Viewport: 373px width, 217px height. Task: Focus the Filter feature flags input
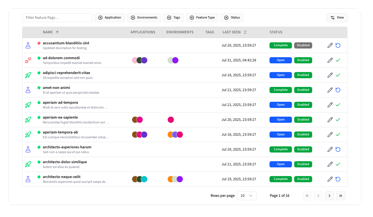pos(57,18)
